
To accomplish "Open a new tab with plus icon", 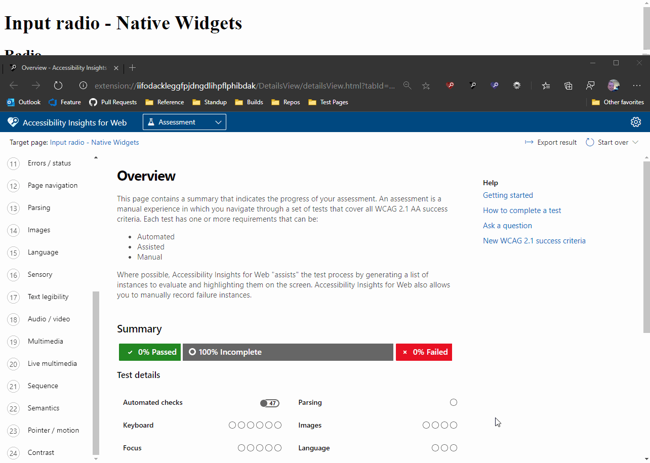I will [x=132, y=68].
